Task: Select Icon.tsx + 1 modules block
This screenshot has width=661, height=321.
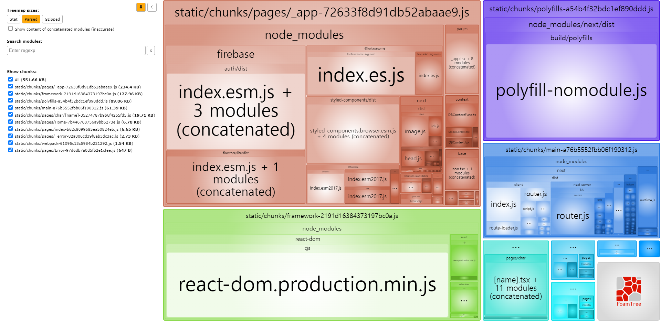Action: (x=462, y=173)
